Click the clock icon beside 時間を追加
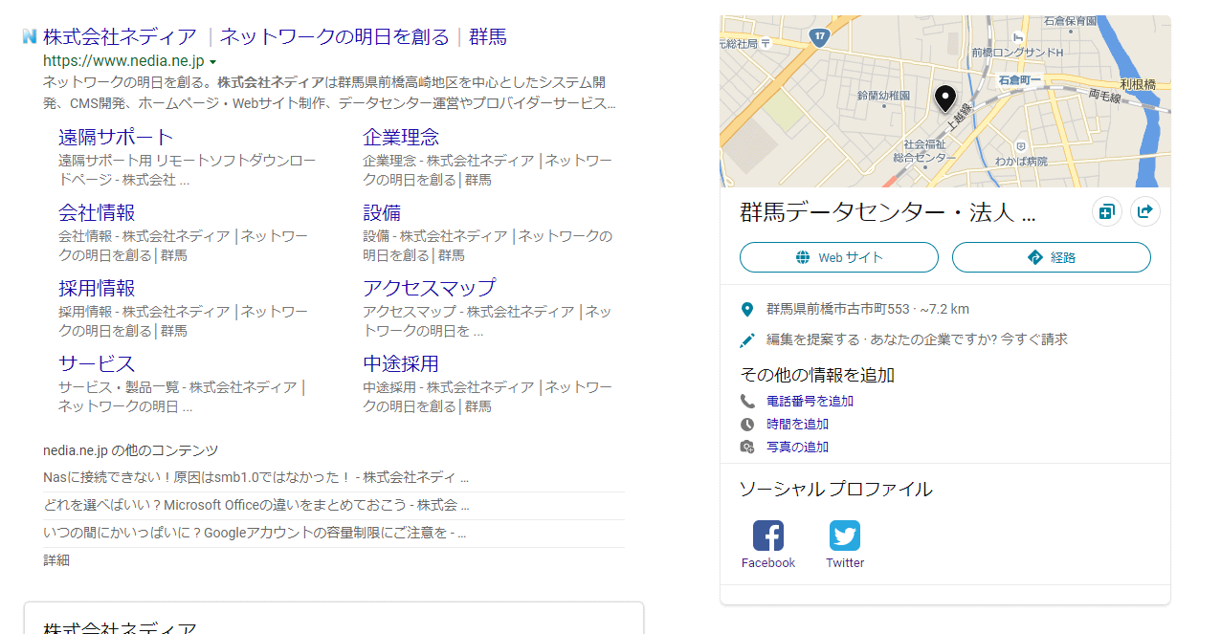1221x634 pixels. point(747,425)
